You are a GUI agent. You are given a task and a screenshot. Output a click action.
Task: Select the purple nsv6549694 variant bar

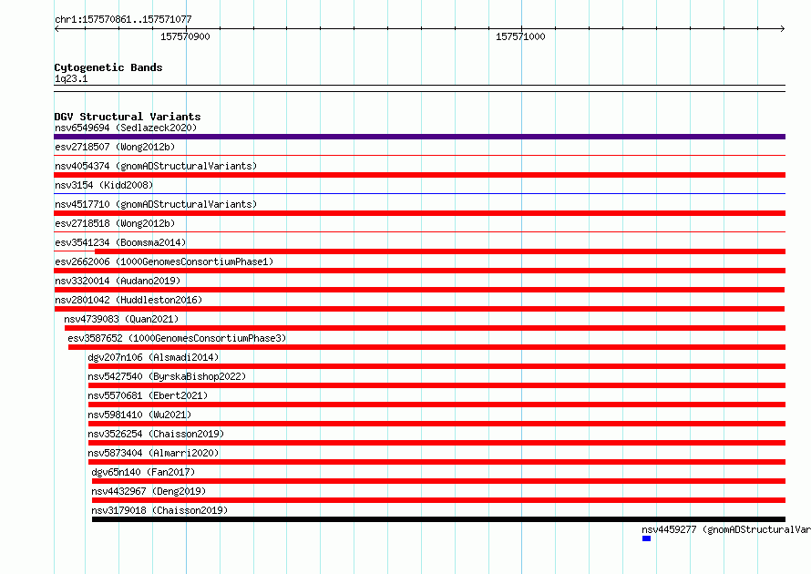coord(419,137)
